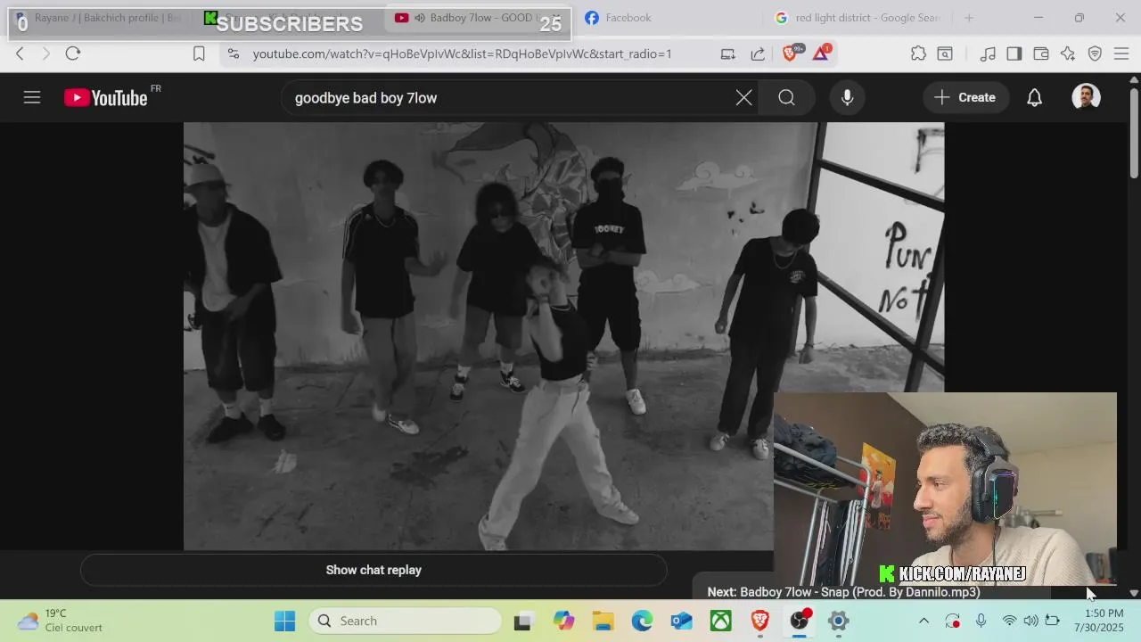Go forward in the browser

coord(46,53)
